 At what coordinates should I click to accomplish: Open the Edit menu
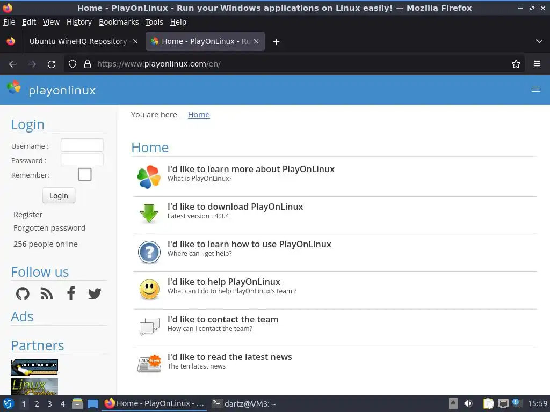click(x=29, y=22)
